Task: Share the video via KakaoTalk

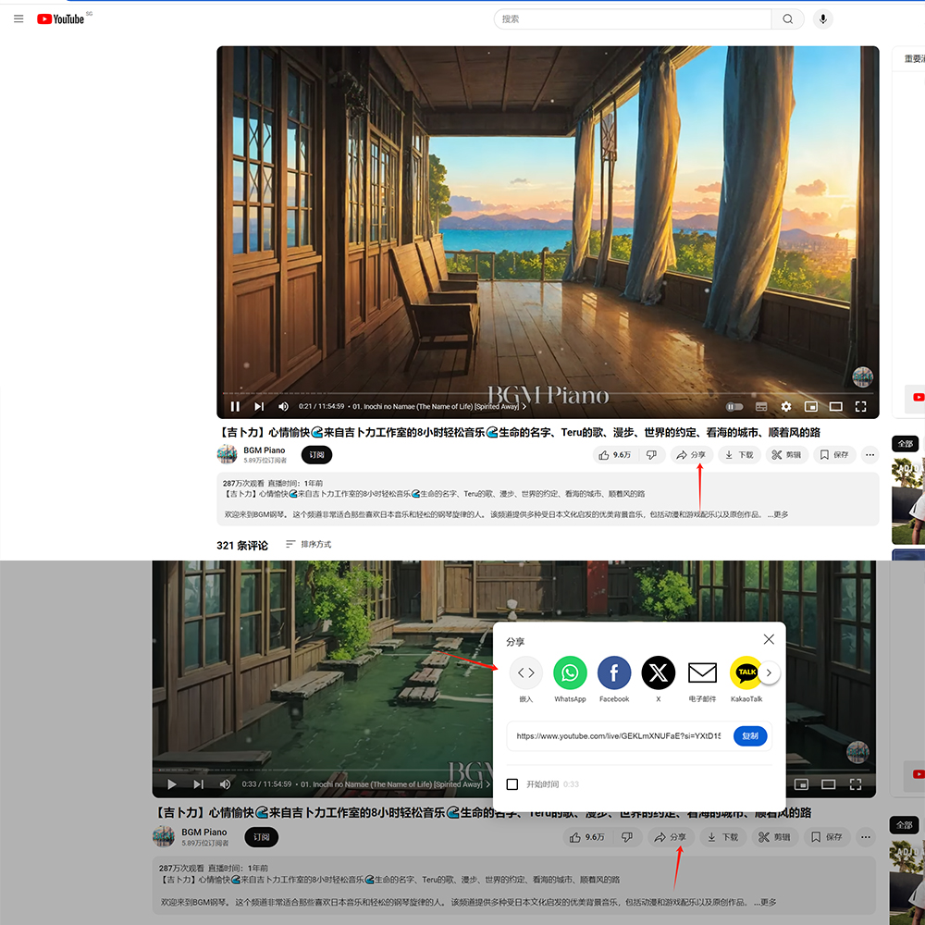Action: 746,680
